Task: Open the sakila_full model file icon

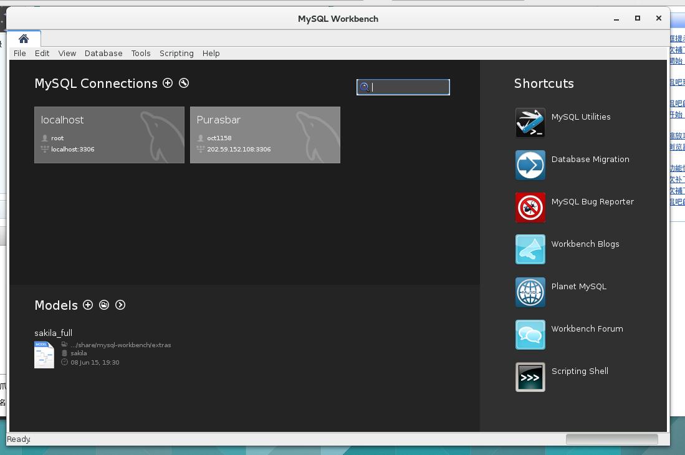Action: pyautogui.click(x=44, y=355)
